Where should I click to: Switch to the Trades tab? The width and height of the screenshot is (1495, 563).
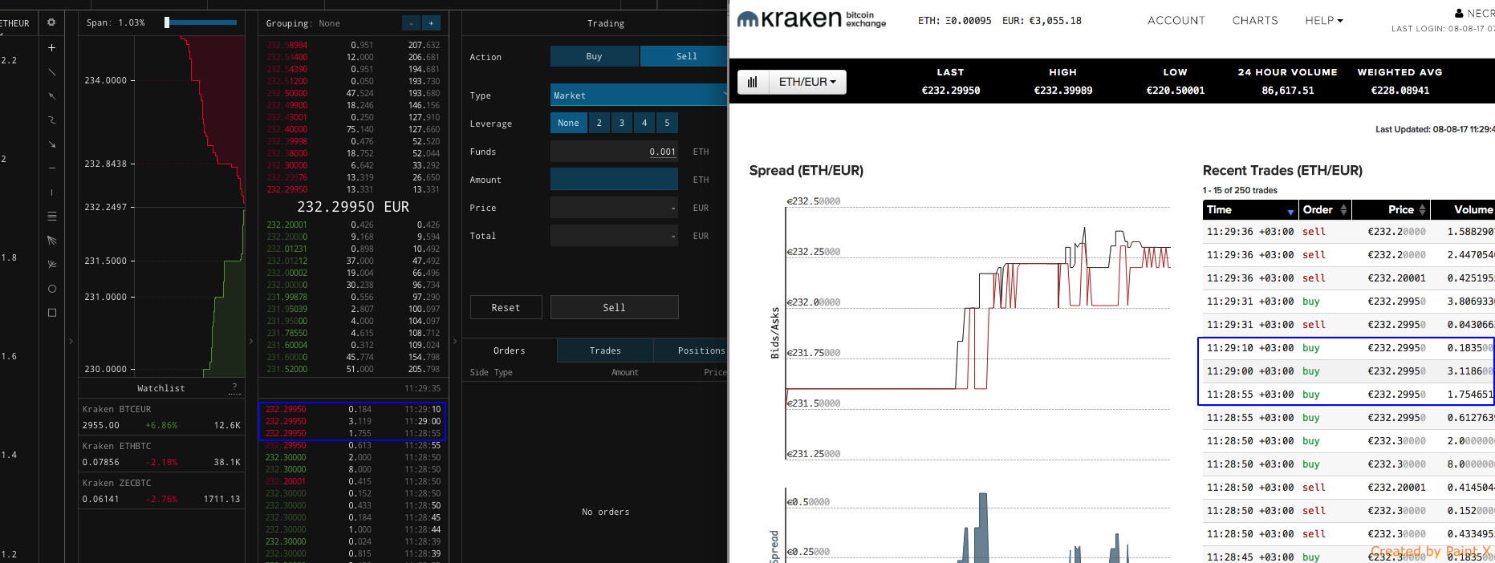605,350
